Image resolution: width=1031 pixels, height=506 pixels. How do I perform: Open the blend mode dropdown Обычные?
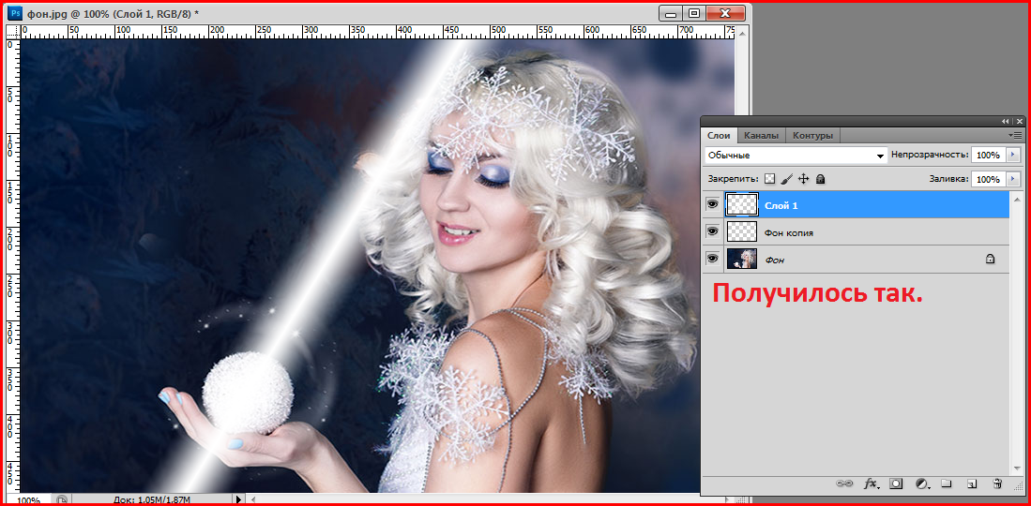(796, 156)
